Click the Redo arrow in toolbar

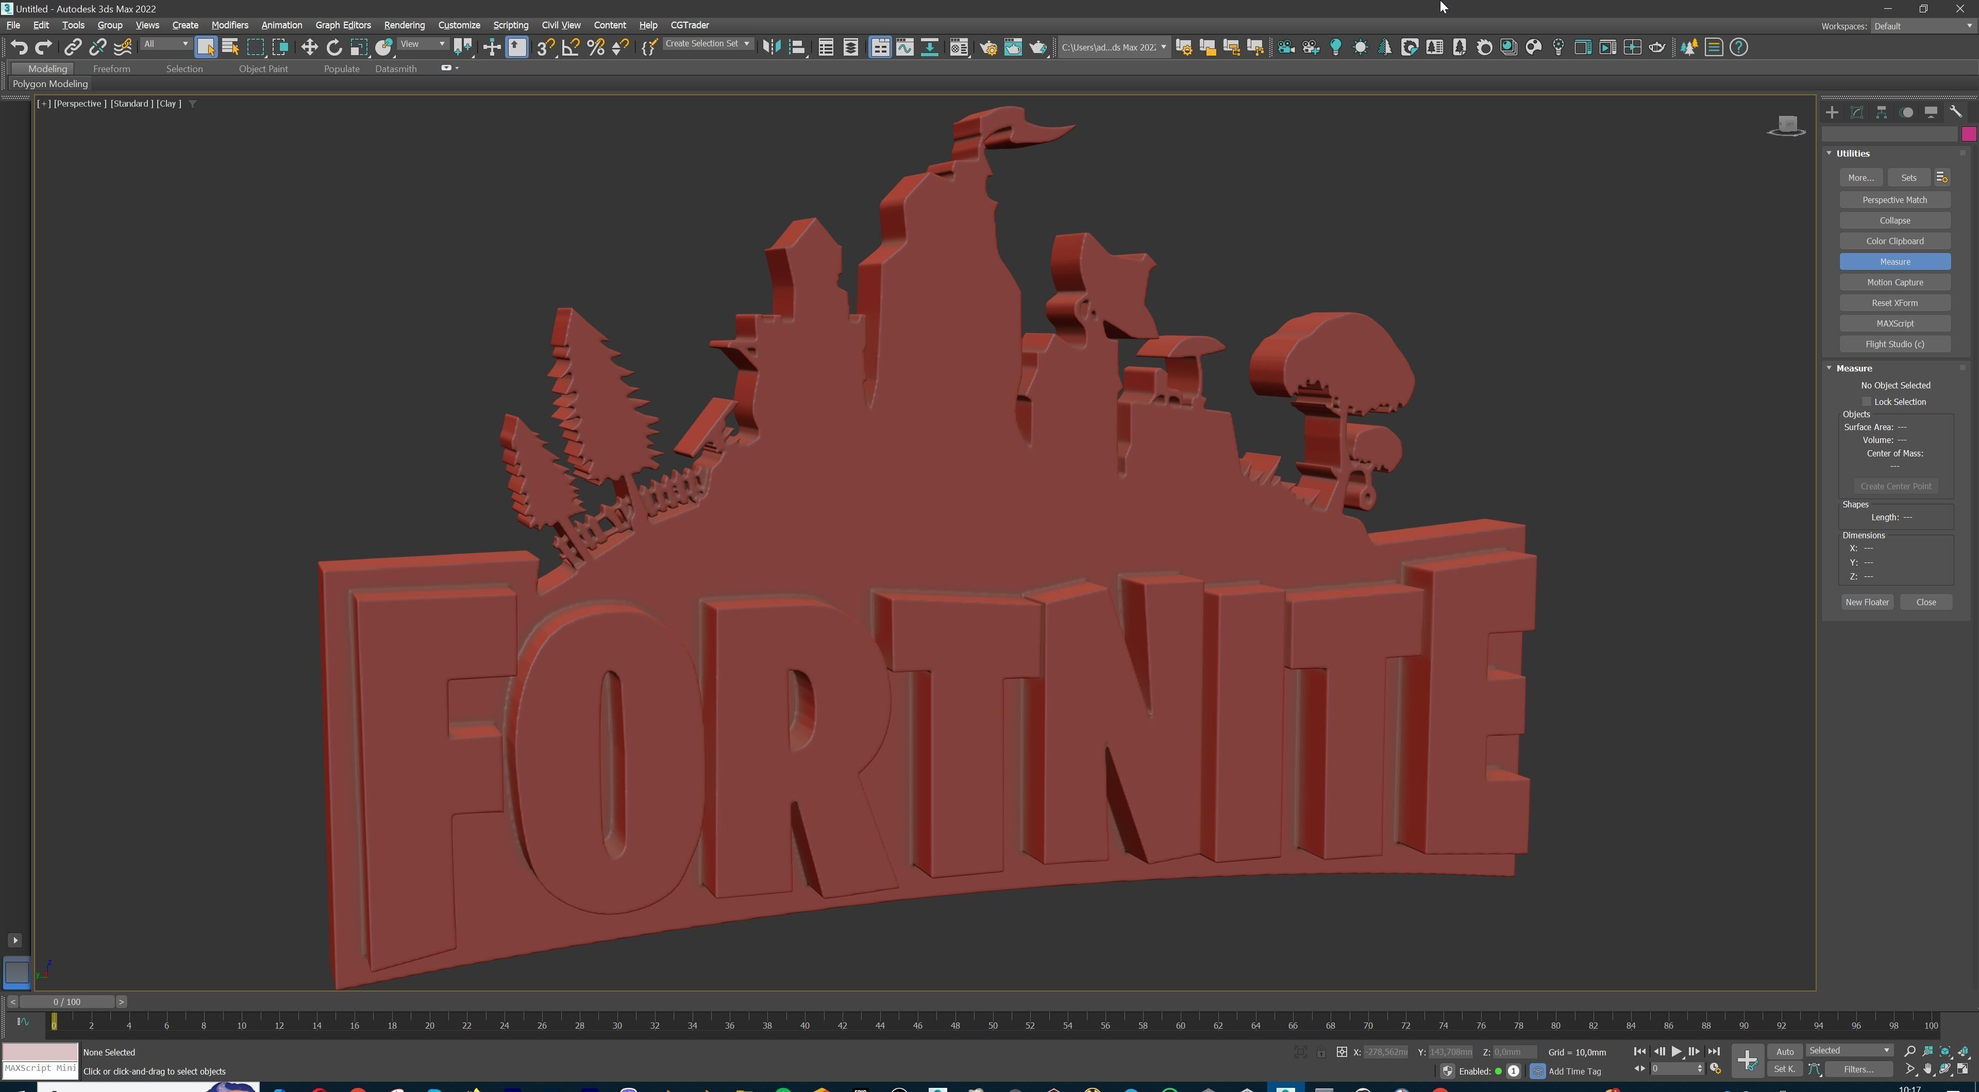(44, 47)
